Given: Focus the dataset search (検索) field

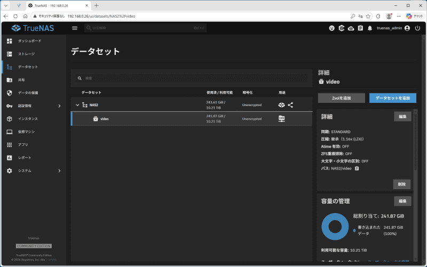Looking at the screenshot, I should [192, 78].
